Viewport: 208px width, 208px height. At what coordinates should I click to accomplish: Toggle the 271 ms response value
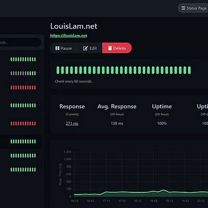(72, 123)
